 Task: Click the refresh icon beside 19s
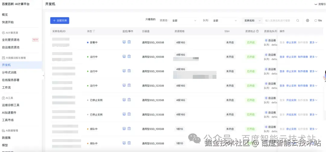coord(316,21)
